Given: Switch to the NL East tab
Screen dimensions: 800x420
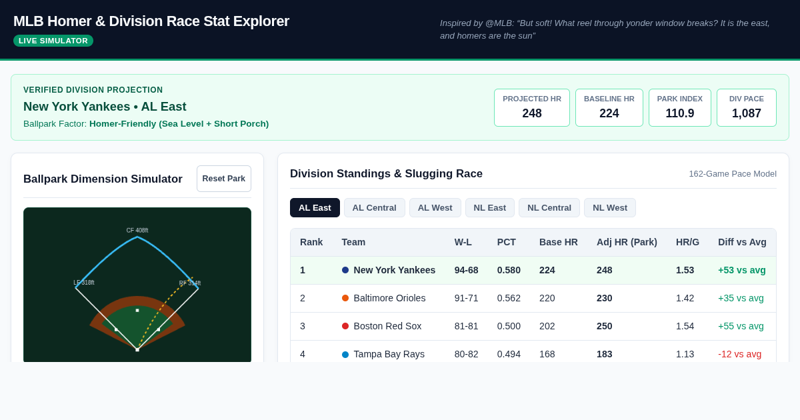Looking at the screenshot, I should point(490,207).
